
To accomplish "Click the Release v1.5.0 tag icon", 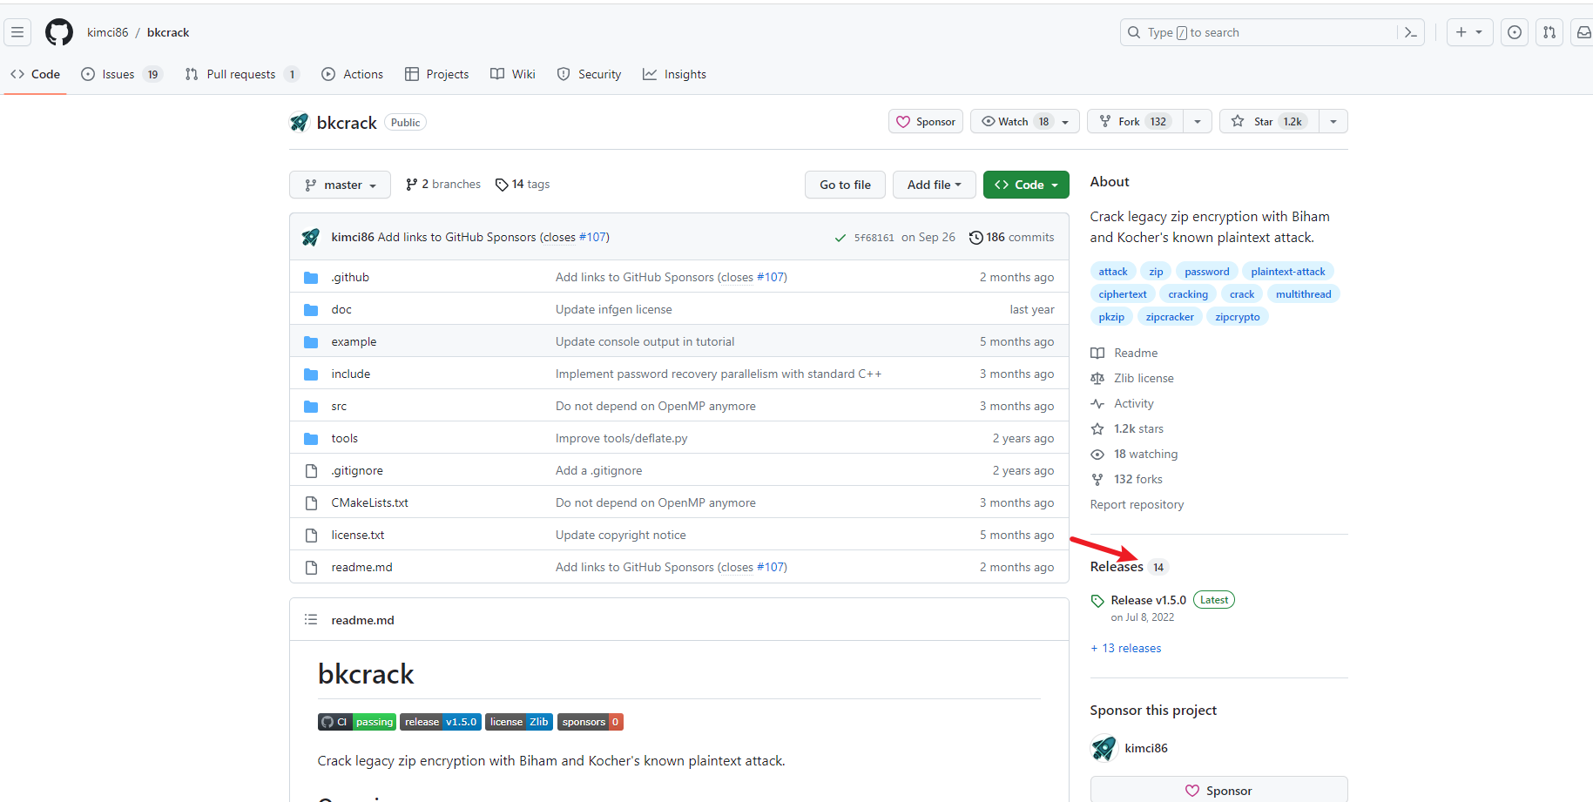I will click(1097, 601).
